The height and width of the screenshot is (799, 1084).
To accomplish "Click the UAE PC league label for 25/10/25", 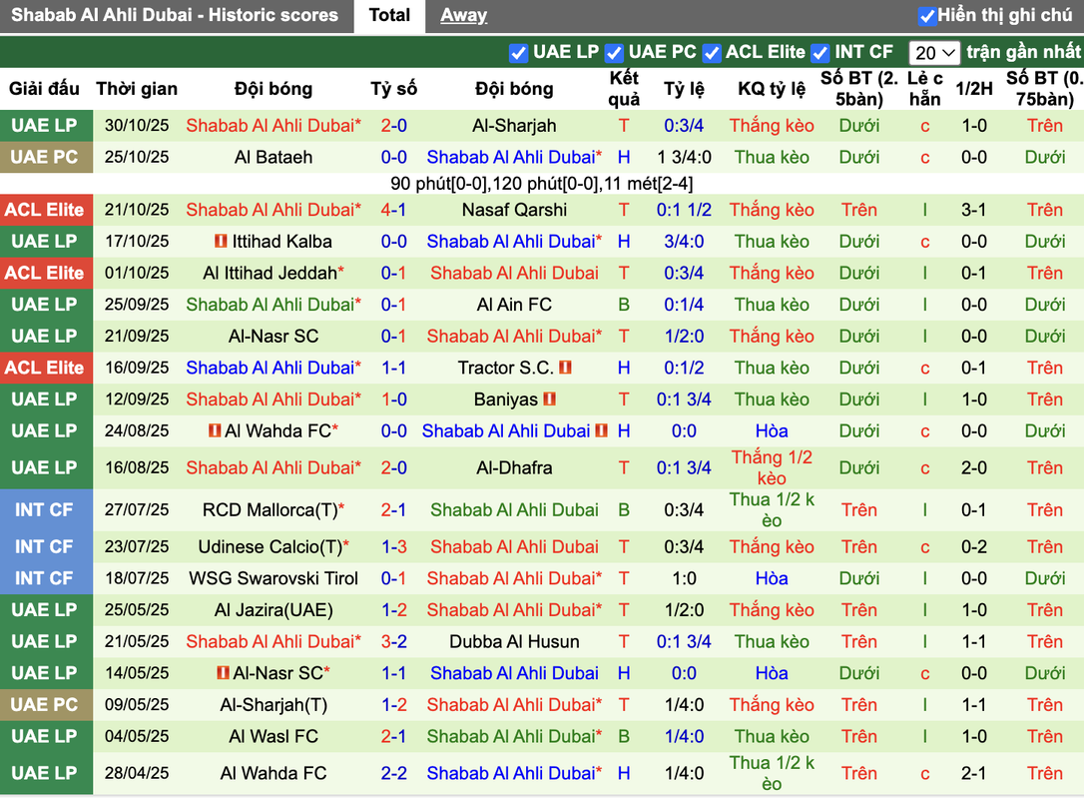I will point(45,157).
